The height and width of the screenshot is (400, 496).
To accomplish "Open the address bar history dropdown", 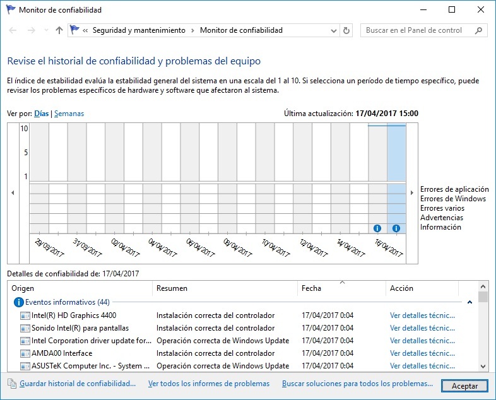I will point(333,30).
